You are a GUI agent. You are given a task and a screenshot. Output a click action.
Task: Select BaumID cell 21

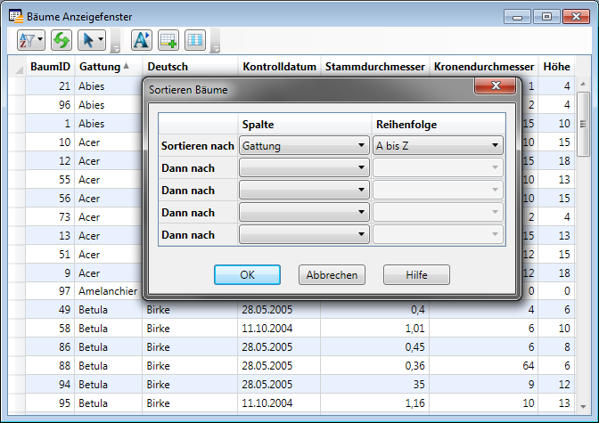tap(50, 85)
